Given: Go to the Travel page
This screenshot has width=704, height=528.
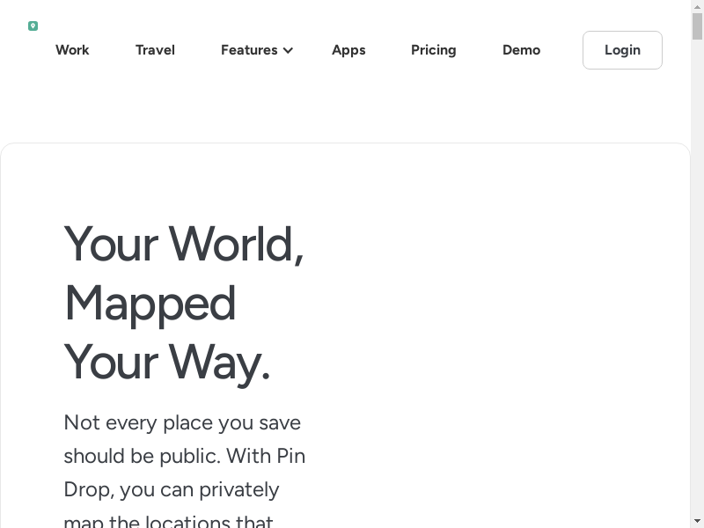Looking at the screenshot, I should (x=155, y=50).
